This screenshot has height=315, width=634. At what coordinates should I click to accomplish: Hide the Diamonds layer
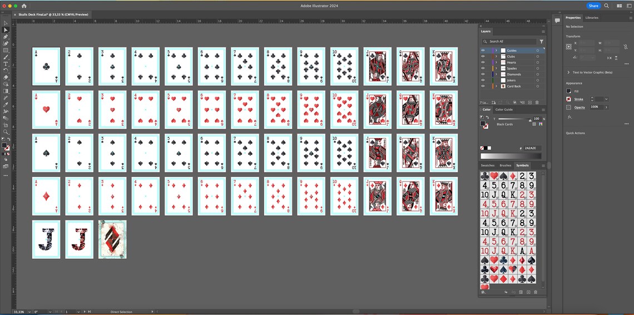point(483,75)
